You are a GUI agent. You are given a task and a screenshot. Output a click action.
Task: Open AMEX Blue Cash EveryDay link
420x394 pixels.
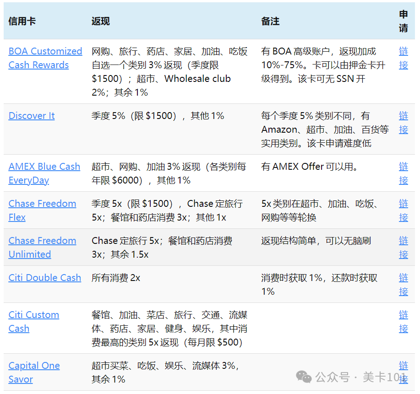coord(44,173)
